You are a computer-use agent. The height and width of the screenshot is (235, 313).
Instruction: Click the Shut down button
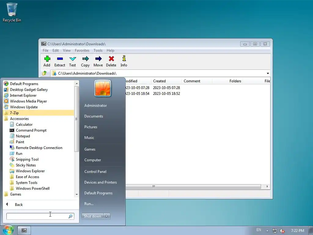point(92,216)
